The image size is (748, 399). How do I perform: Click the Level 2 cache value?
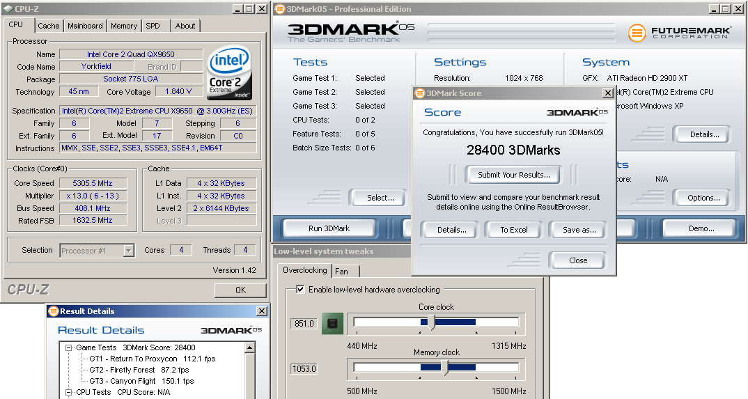point(221,208)
